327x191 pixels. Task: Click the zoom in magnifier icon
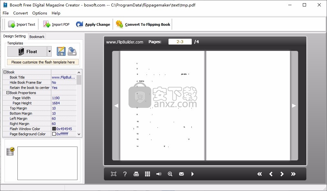click(170, 174)
